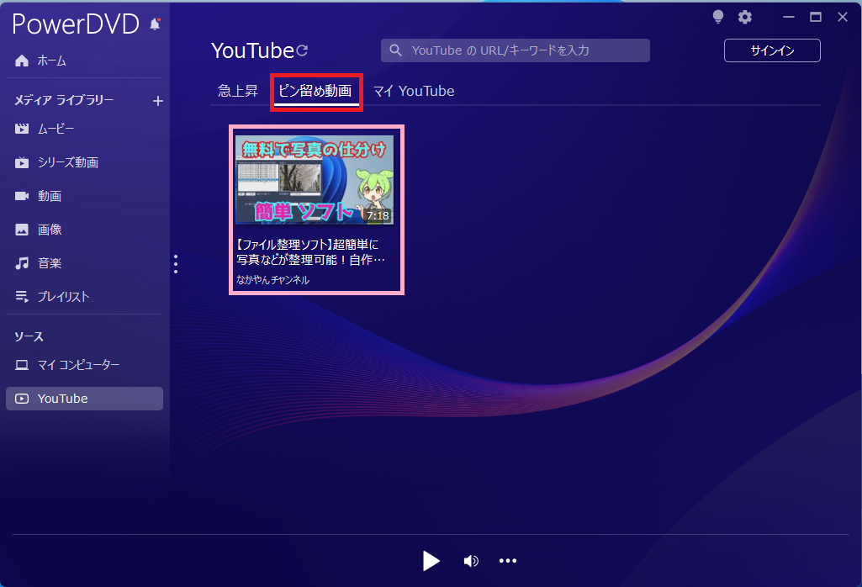Image resolution: width=862 pixels, height=587 pixels.
Task: Maximize the PowerDVD window
Action: [x=816, y=17]
